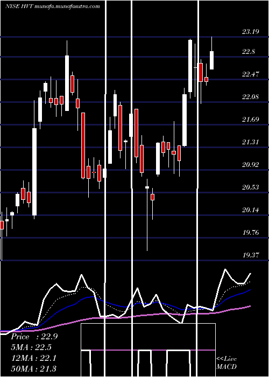
Task: Click the Price : 22.9 readout
Action: (34, 337)
